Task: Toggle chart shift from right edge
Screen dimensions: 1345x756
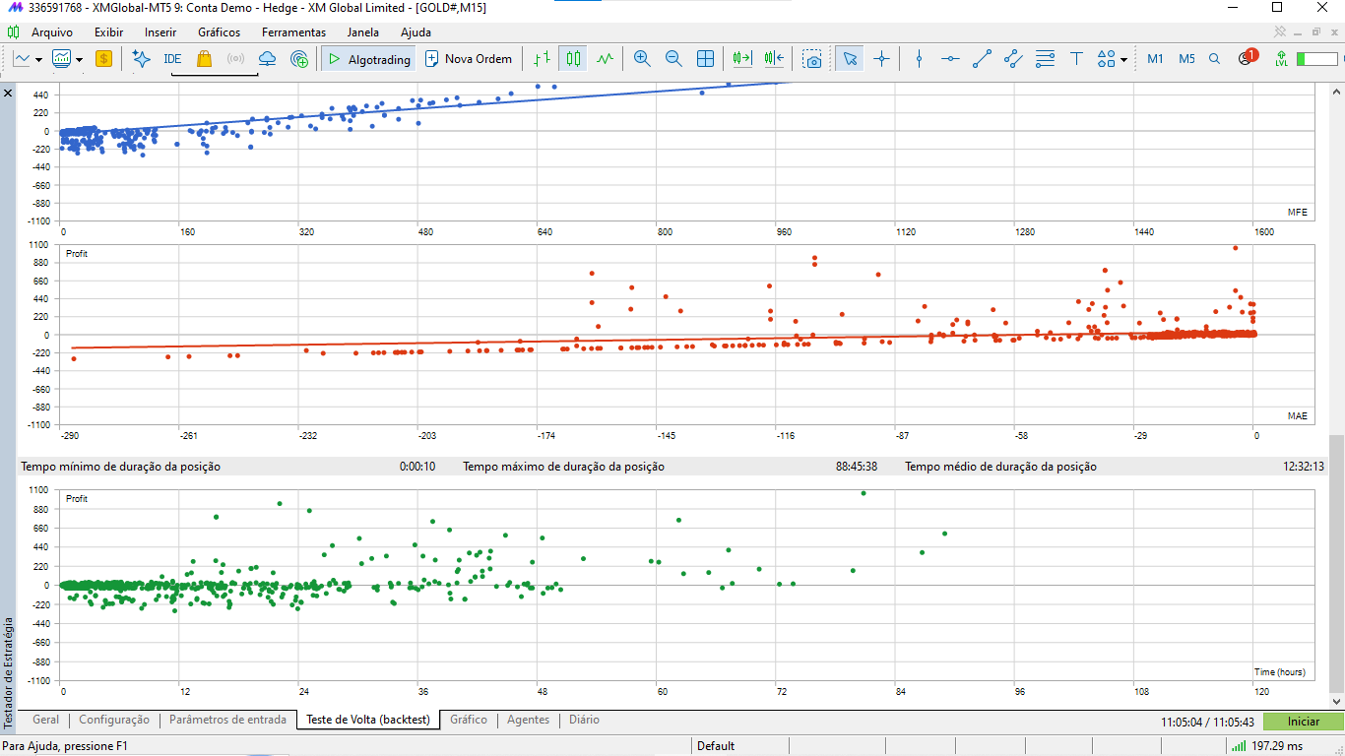Action: coord(774,59)
